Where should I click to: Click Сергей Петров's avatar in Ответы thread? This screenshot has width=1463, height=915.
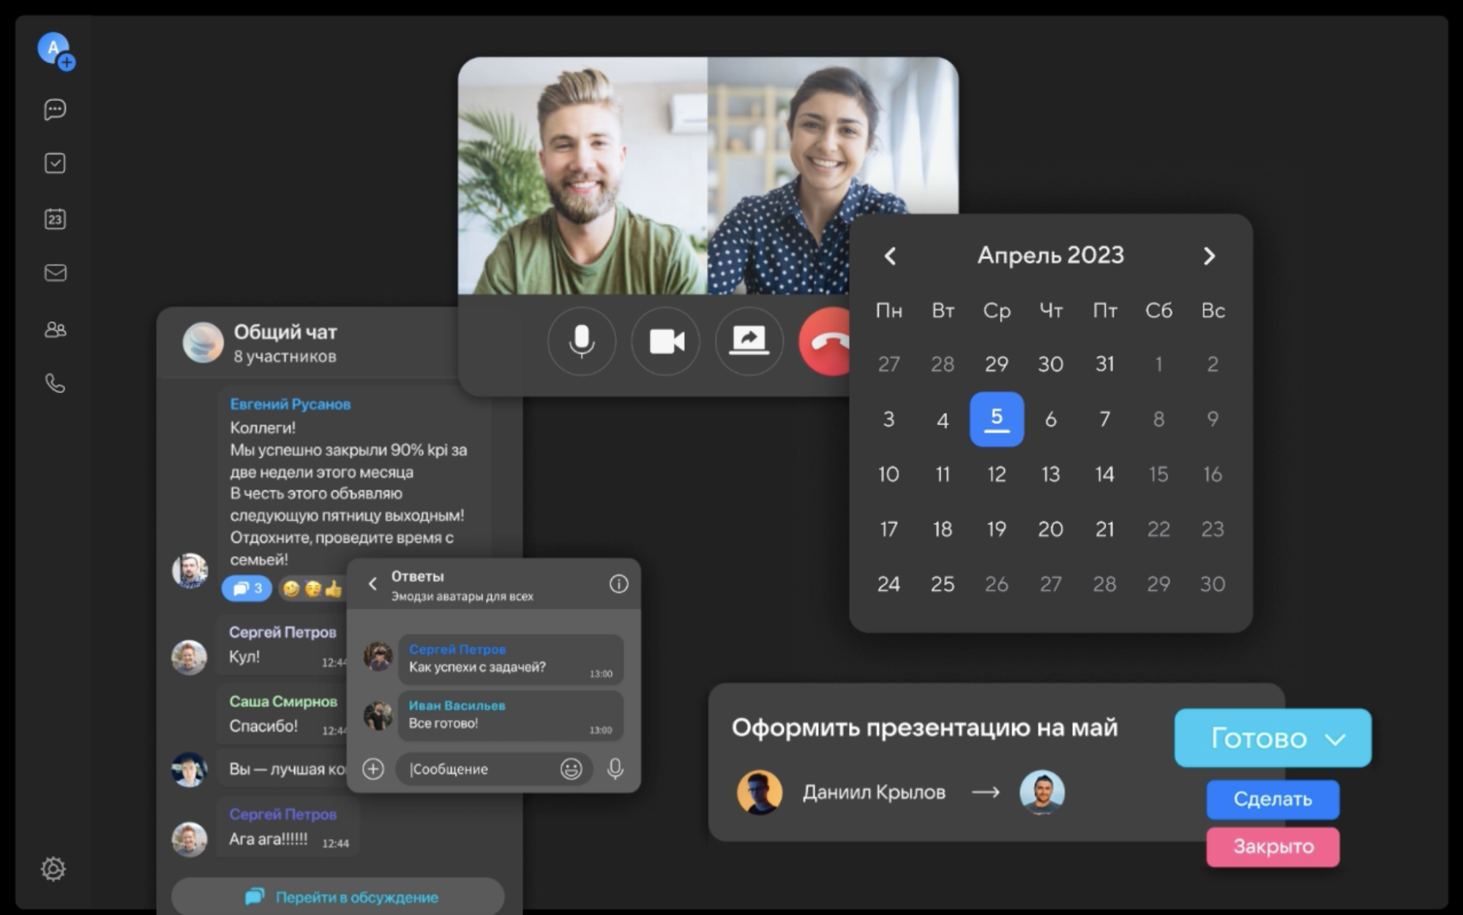pos(378,657)
